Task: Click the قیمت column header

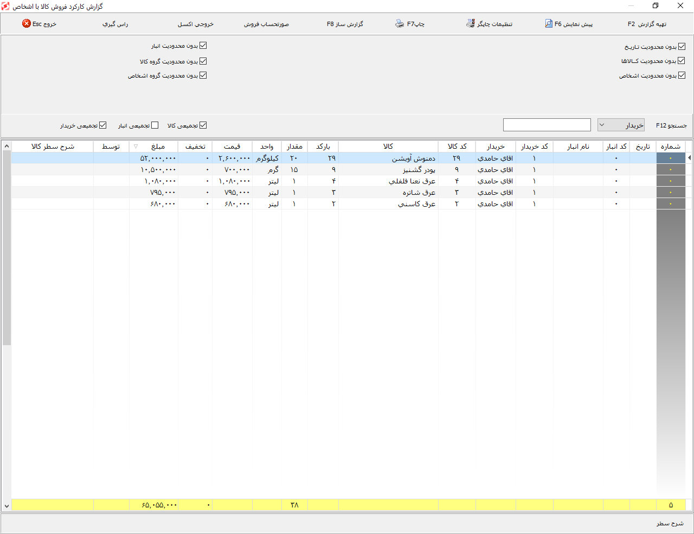Action: (x=232, y=147)
